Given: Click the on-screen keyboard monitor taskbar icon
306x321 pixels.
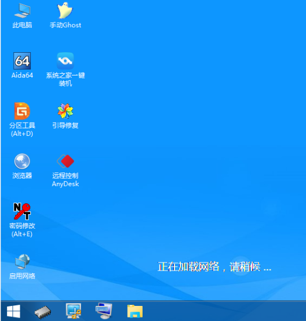Looking at the screenshot, I should click(x=104, y=311).
